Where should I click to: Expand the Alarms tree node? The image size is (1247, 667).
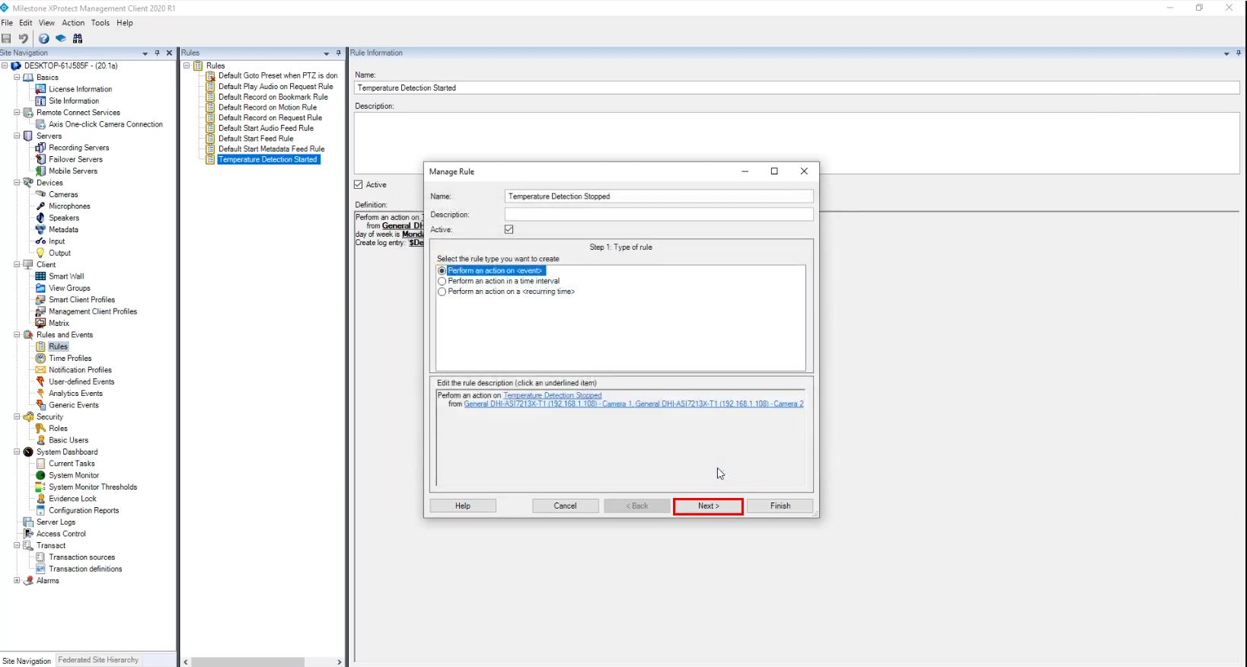coord(17,580)
